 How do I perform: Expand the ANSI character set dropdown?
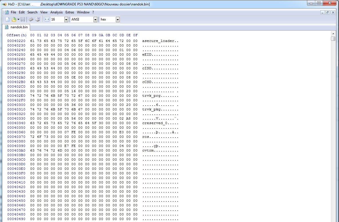tap(95, 19)
